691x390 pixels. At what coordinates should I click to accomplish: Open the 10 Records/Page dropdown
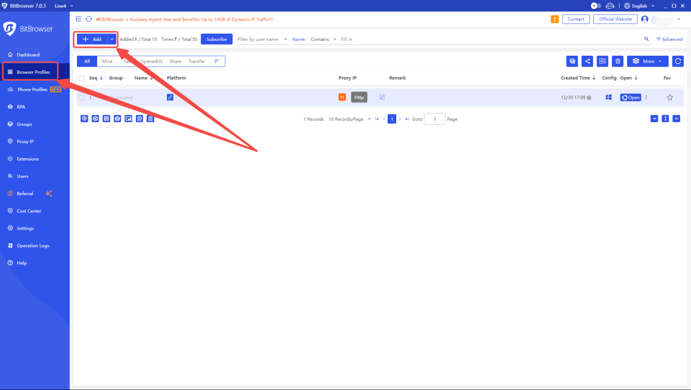350,119
